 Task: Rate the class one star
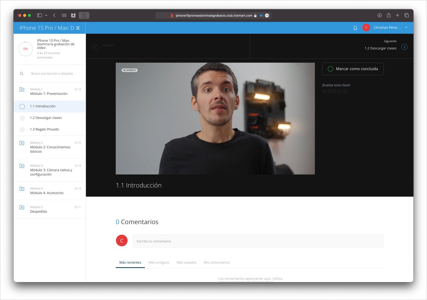click(x=324, y=91)
